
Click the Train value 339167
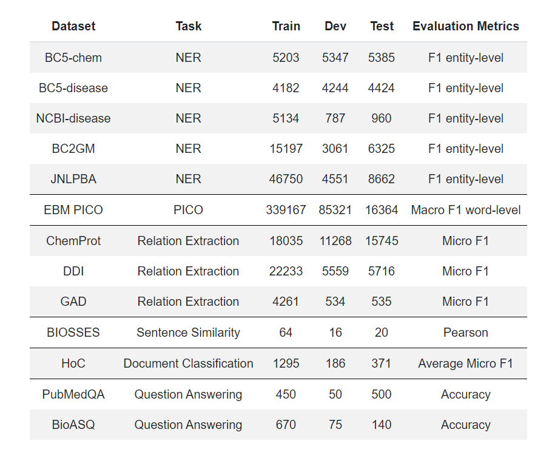tap(286, 210)
